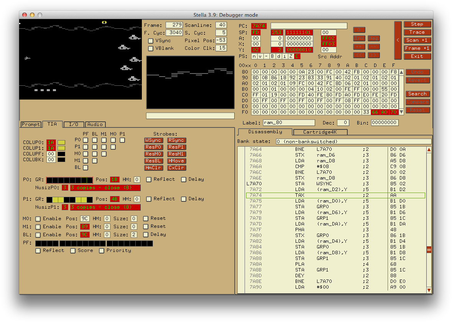Click the P0 Pos value 1B

point(115,180)
